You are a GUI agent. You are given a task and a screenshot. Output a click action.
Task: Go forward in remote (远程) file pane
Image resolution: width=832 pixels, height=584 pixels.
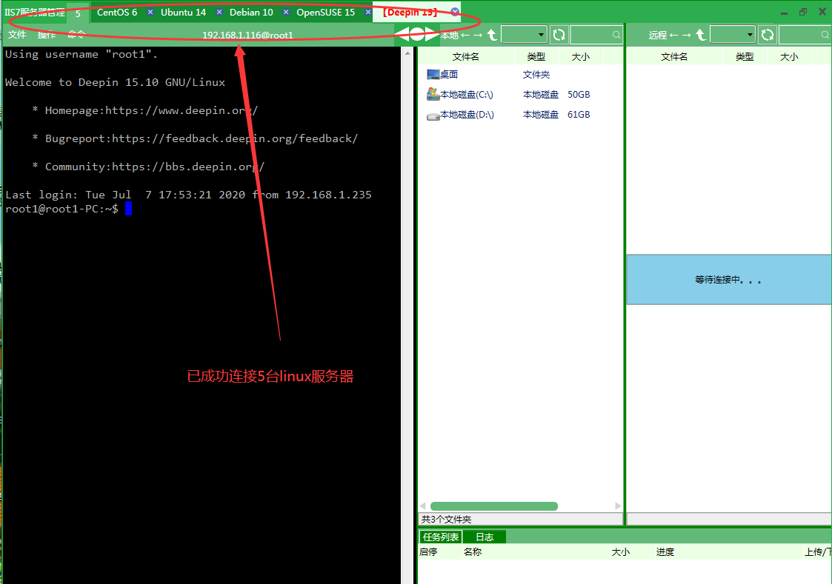coord(687,35)
